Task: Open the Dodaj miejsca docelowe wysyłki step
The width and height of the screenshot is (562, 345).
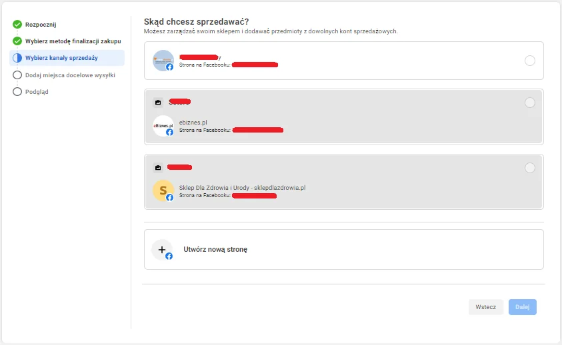Action: click(70, 75)
